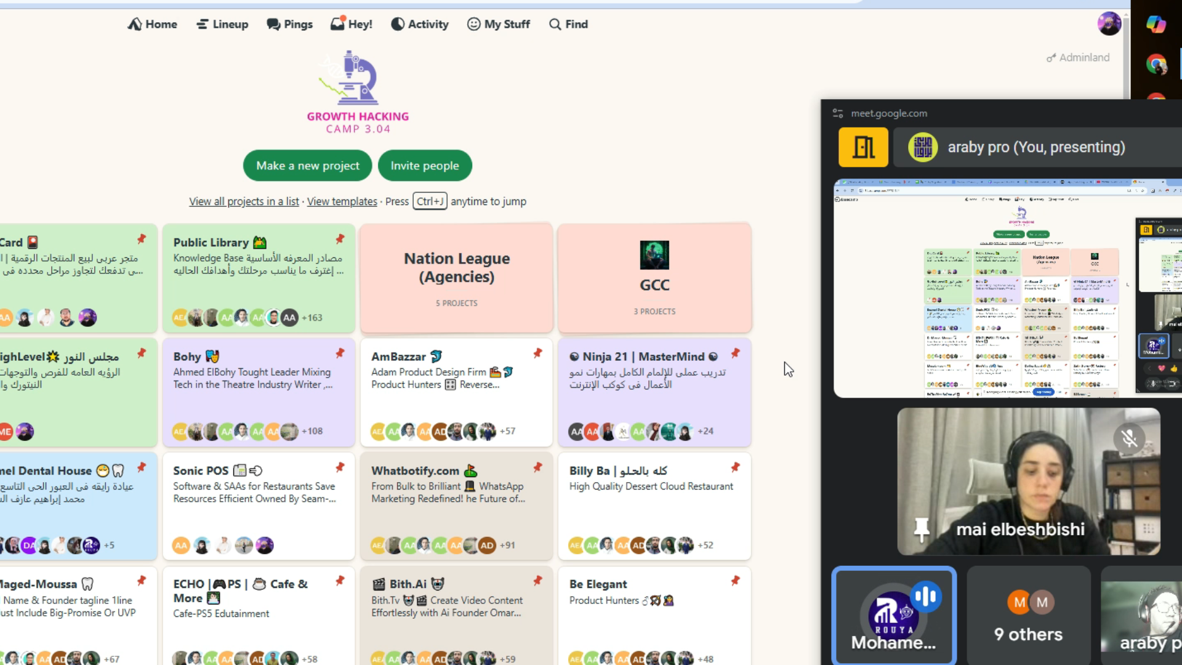
Task: Click Invite people button
Action: click(x=424, y=166)
